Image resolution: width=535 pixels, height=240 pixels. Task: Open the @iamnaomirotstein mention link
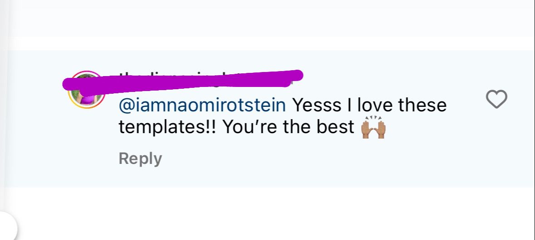pos(202,106)
